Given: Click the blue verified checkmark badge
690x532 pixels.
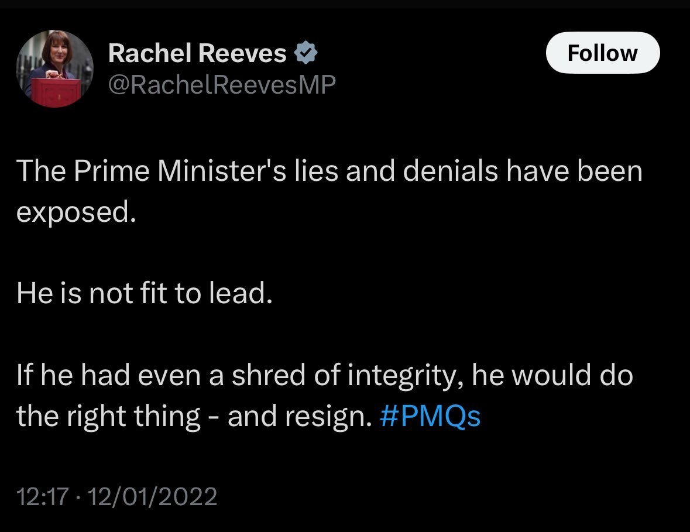Looking at the screenshot, I should pyautogui.click(x=305, y=52).
